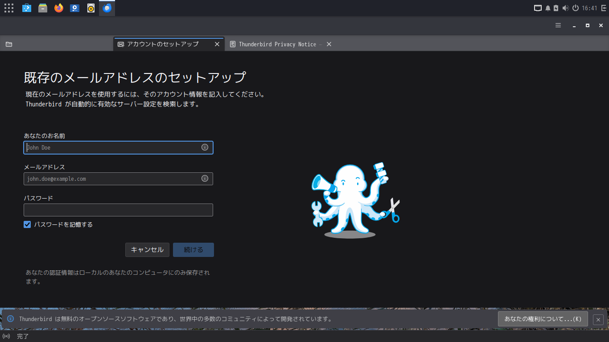The image size is (609, 342).
Task: Uncheck the パスワードを記憶する checkbox
Action: coord(27,224)
